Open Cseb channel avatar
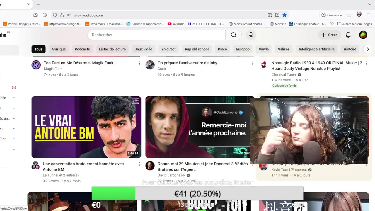This screenshot has height=211, width=375. tap(150, 65)
